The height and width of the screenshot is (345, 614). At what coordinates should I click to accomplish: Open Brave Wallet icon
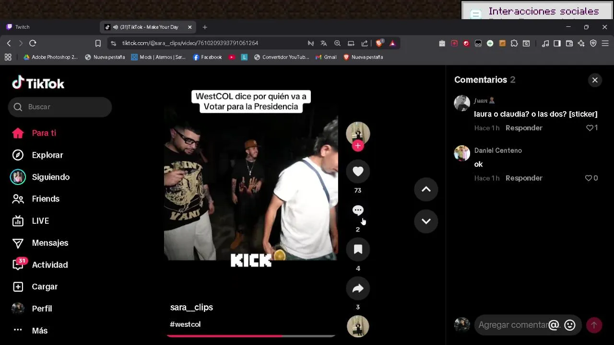[569, 43]
